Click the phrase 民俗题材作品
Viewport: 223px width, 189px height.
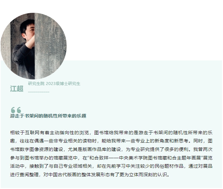pyautogui.click(x=169, y=166)
